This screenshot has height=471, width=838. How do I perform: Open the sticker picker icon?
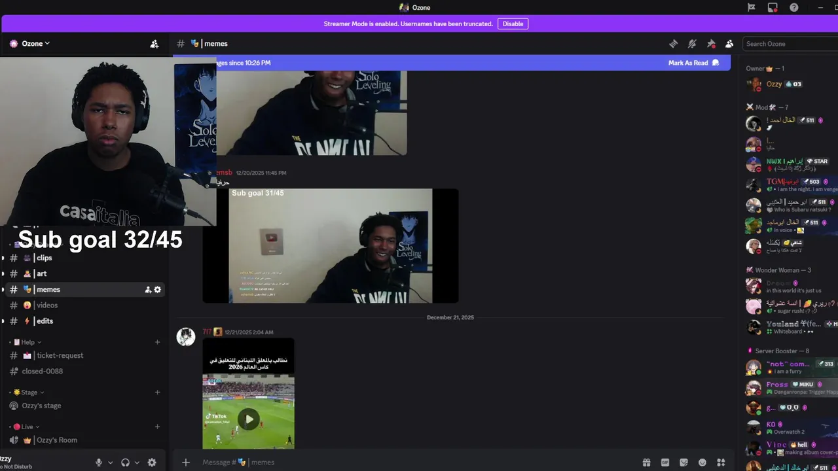684,462
